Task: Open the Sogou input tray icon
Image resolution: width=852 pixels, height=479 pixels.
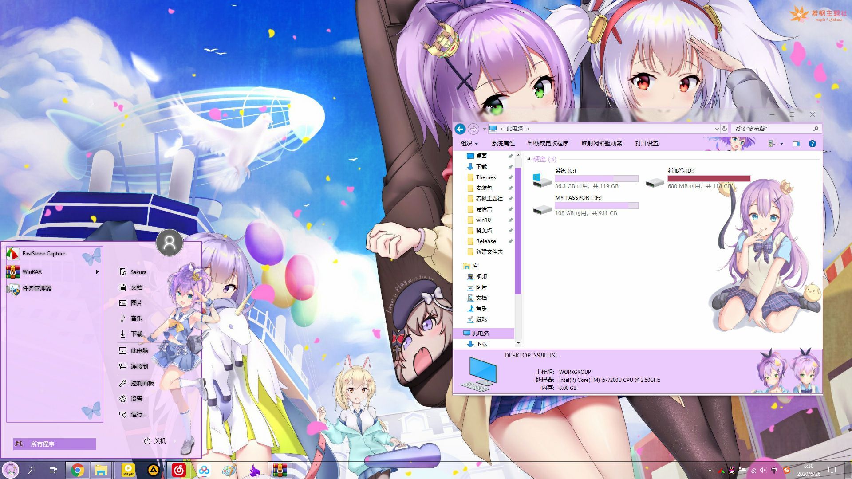Action: coord(787,470)
